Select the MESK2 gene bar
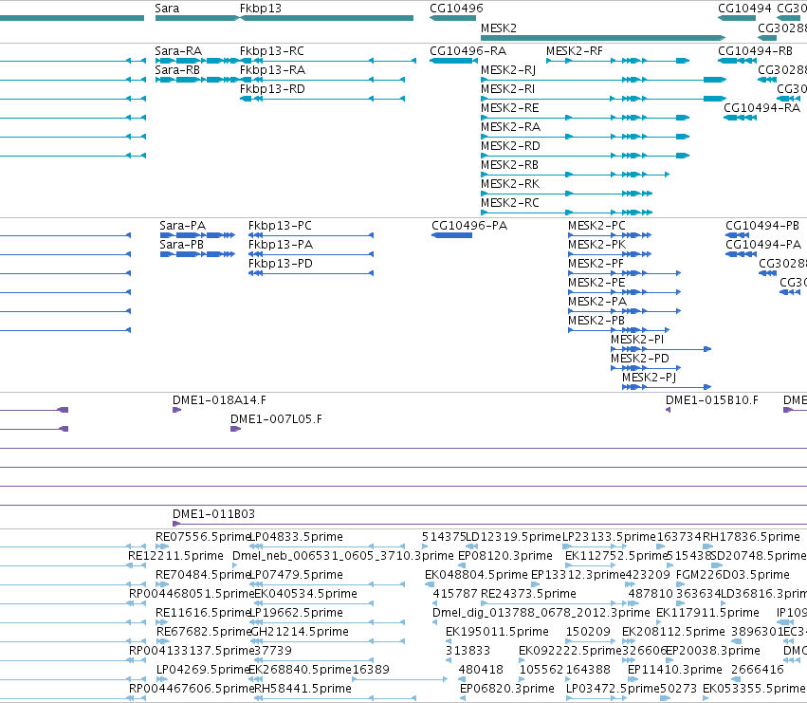 [x=603, y=38]
